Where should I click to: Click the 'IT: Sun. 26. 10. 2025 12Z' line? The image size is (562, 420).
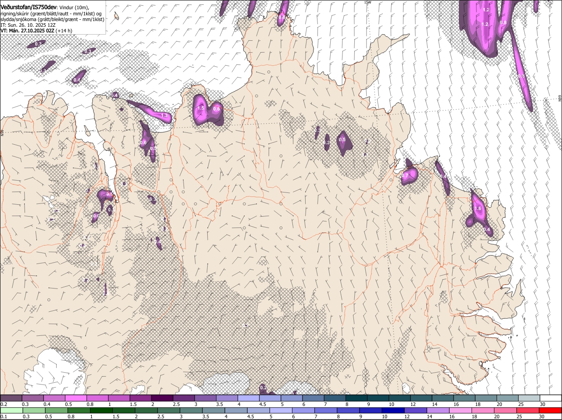click(x=28, y=25)
